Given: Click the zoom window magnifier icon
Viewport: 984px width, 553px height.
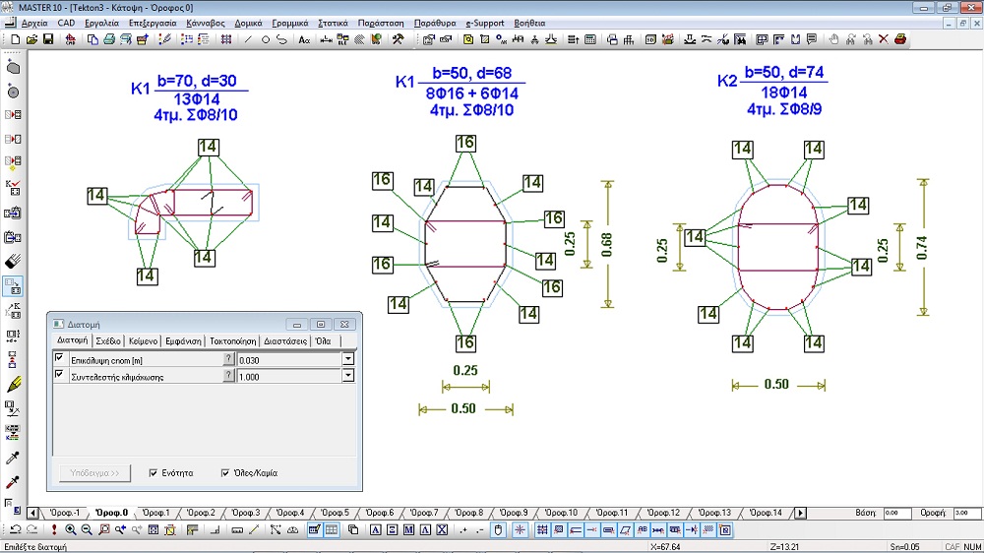Looking at the screenshot, I should 104,529.
